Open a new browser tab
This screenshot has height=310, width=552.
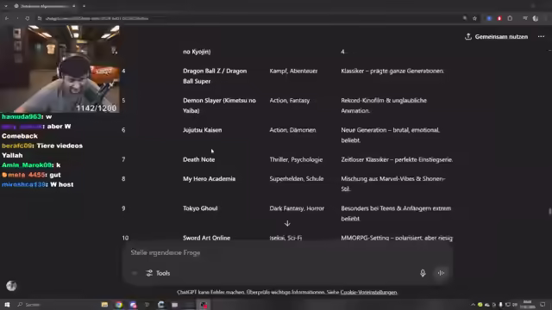pos(84,6)
